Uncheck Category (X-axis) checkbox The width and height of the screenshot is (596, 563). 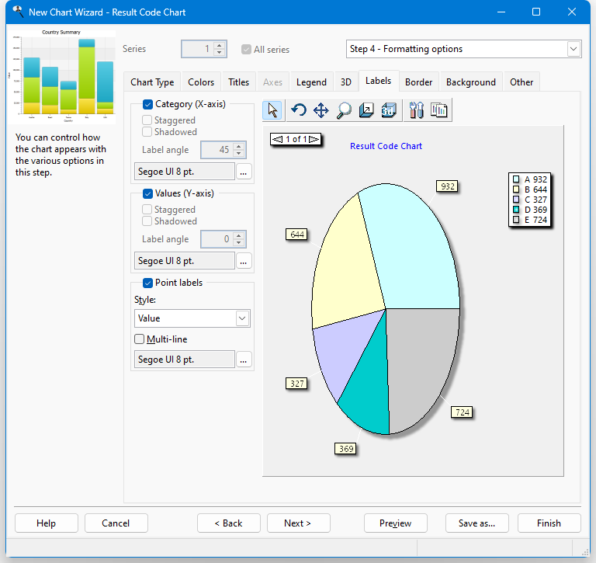pos(147,104)
